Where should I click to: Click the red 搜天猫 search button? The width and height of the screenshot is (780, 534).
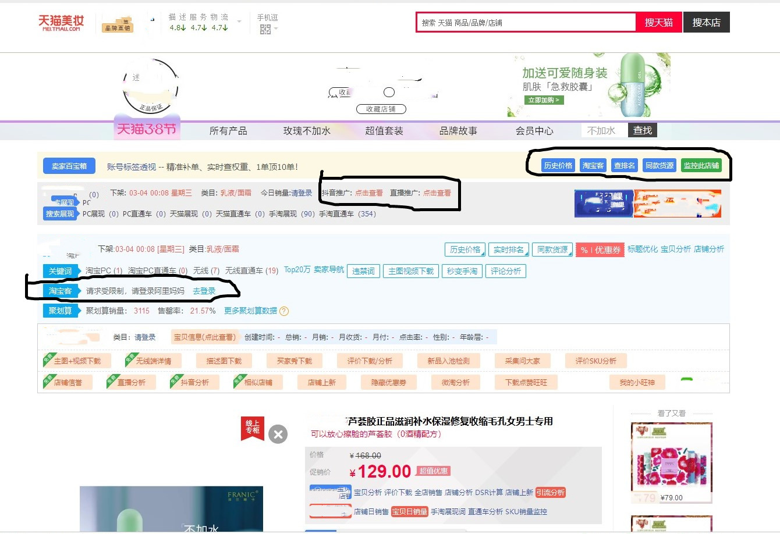pos(659,22)
